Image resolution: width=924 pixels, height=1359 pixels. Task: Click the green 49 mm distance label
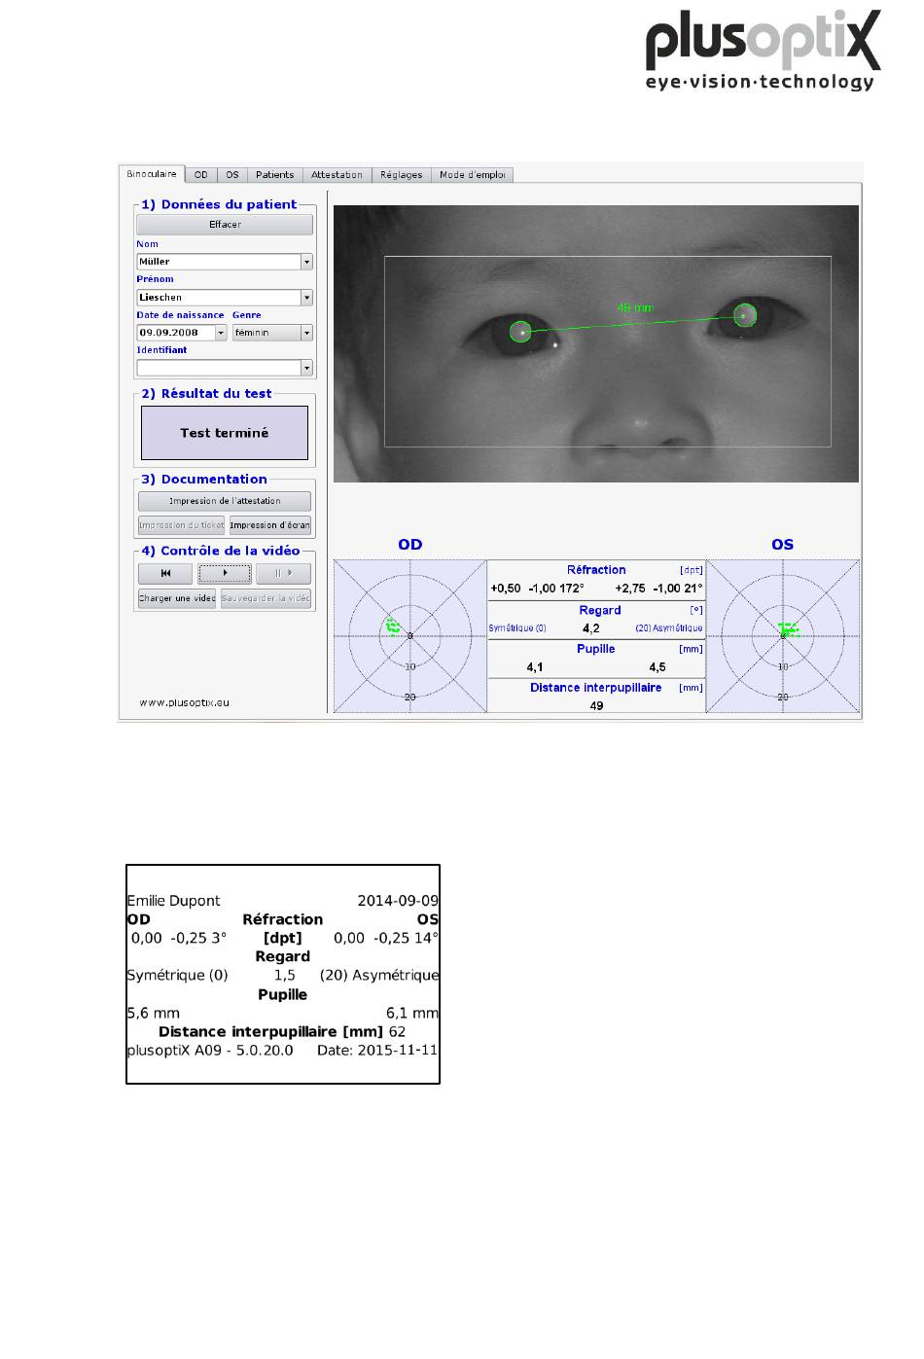pyautogui.click(x=636, y=307)
